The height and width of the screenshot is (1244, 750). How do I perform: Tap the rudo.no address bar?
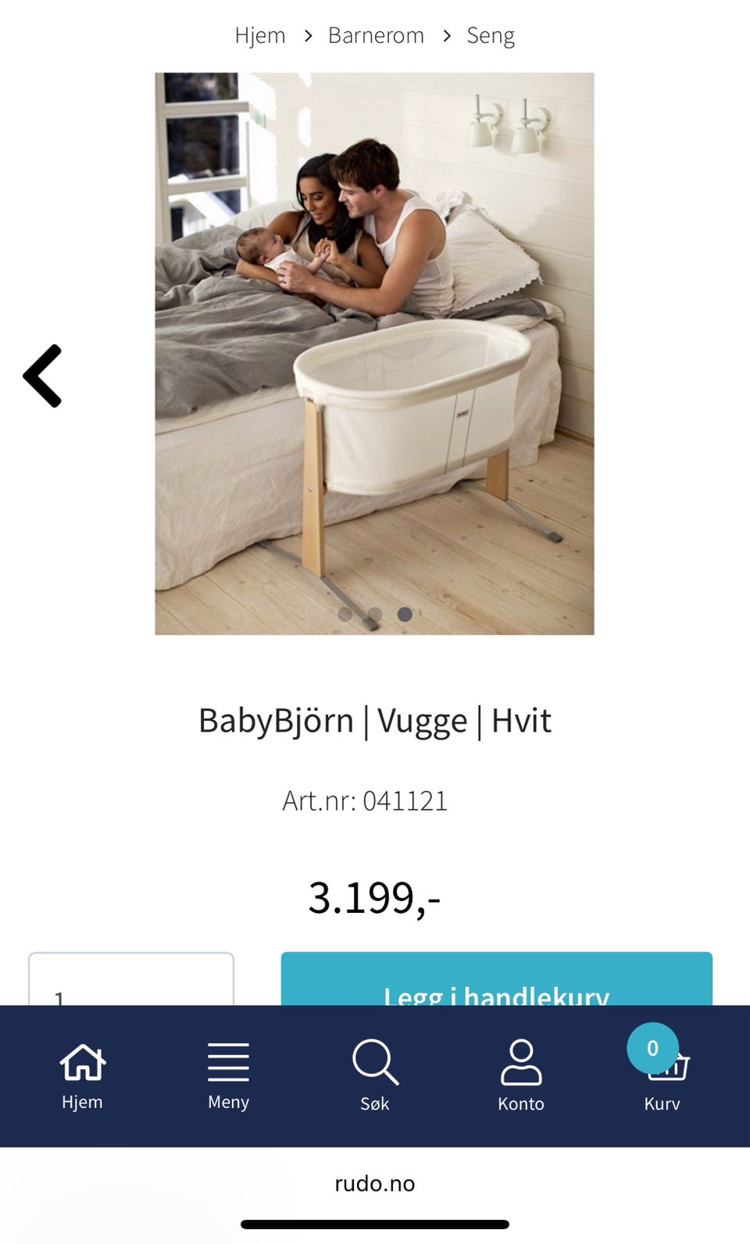pyautogui.click(x=375, y=1183)
